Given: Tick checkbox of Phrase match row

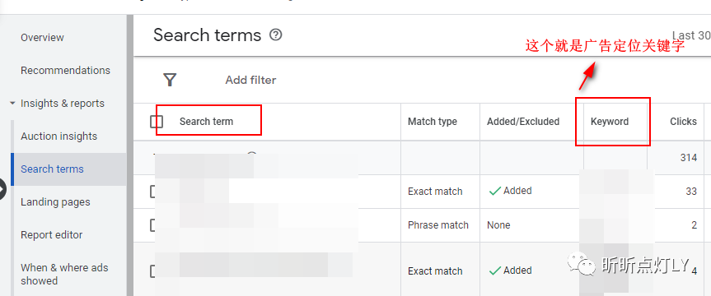Looking at the screenshot, I should point(152,225).
